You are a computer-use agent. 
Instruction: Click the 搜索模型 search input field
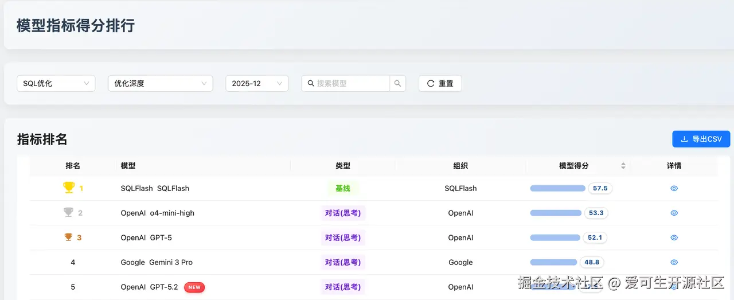coord(351,83)
